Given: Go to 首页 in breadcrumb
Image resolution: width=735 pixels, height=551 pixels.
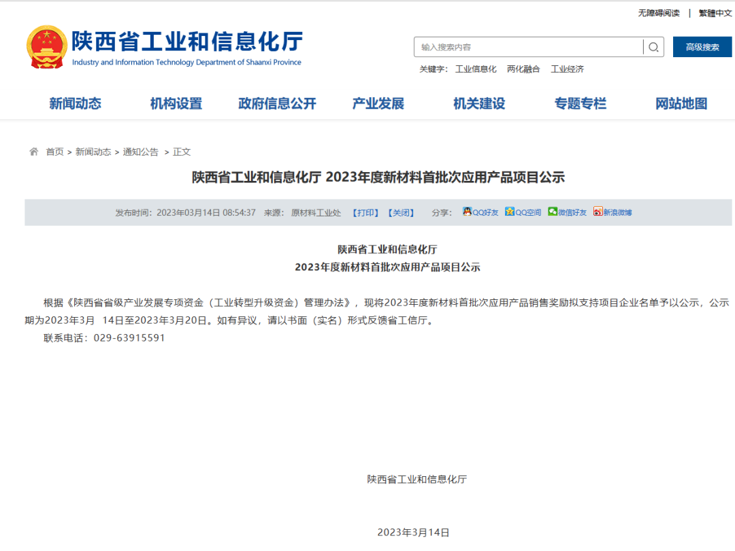Looking at the screenshot, I should [54, 152].
